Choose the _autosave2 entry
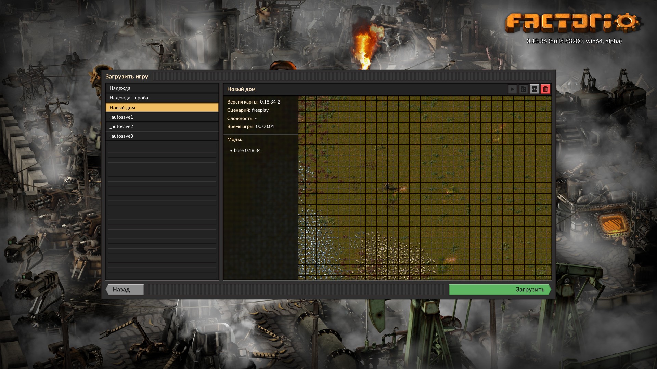Screen dimensions: 657x369 pos(162,126)
